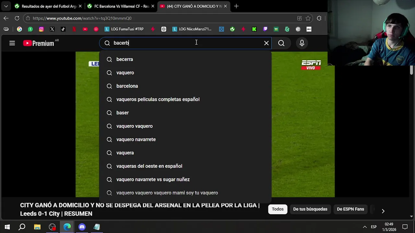Open the X (Twitter) bookmark
The image size is (415, 233).
tap(52, 29)
